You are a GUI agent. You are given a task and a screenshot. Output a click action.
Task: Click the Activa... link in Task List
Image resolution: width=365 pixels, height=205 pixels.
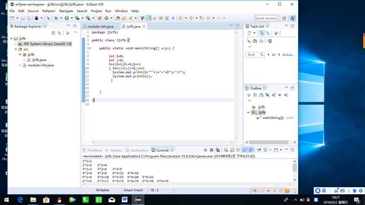tap(288, 54)
